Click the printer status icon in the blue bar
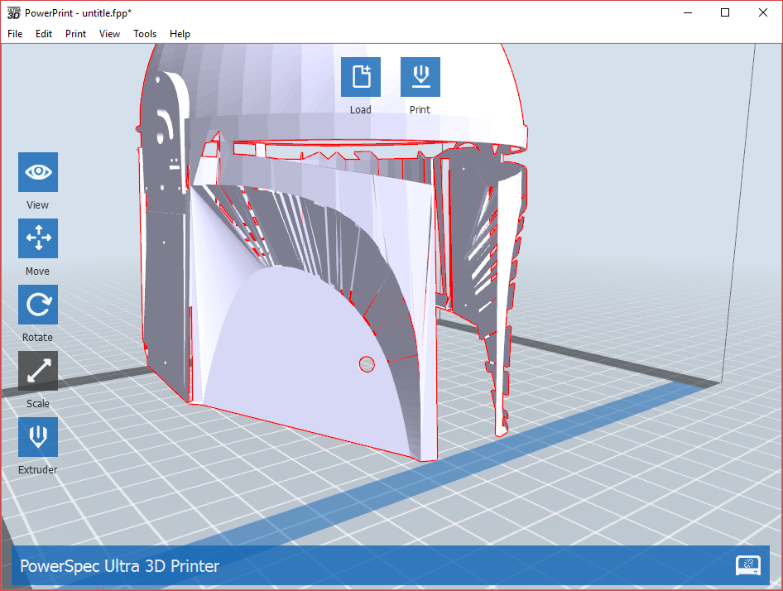Image resolution: width=783 pixels, height=591 pixels. (x=748, y=565)
